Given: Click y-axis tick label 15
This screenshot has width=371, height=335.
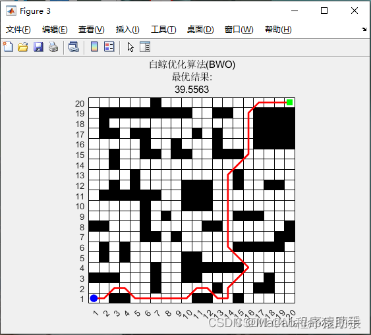Looking at the screenshot, I should point(80,155).
